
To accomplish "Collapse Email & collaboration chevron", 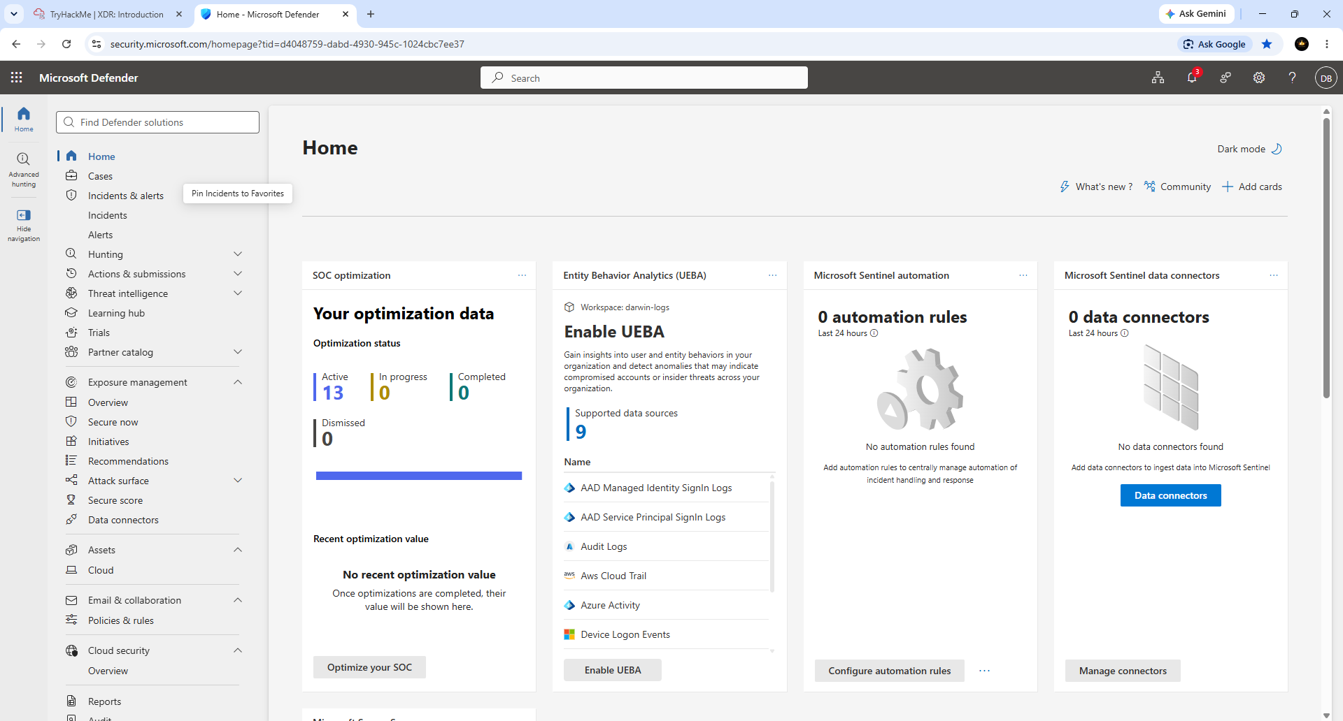I will pos(238,600).
